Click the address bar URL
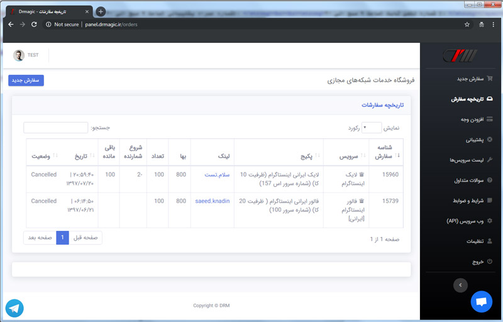The height and width of the screenshot is (322, 503). pos(111,25)
